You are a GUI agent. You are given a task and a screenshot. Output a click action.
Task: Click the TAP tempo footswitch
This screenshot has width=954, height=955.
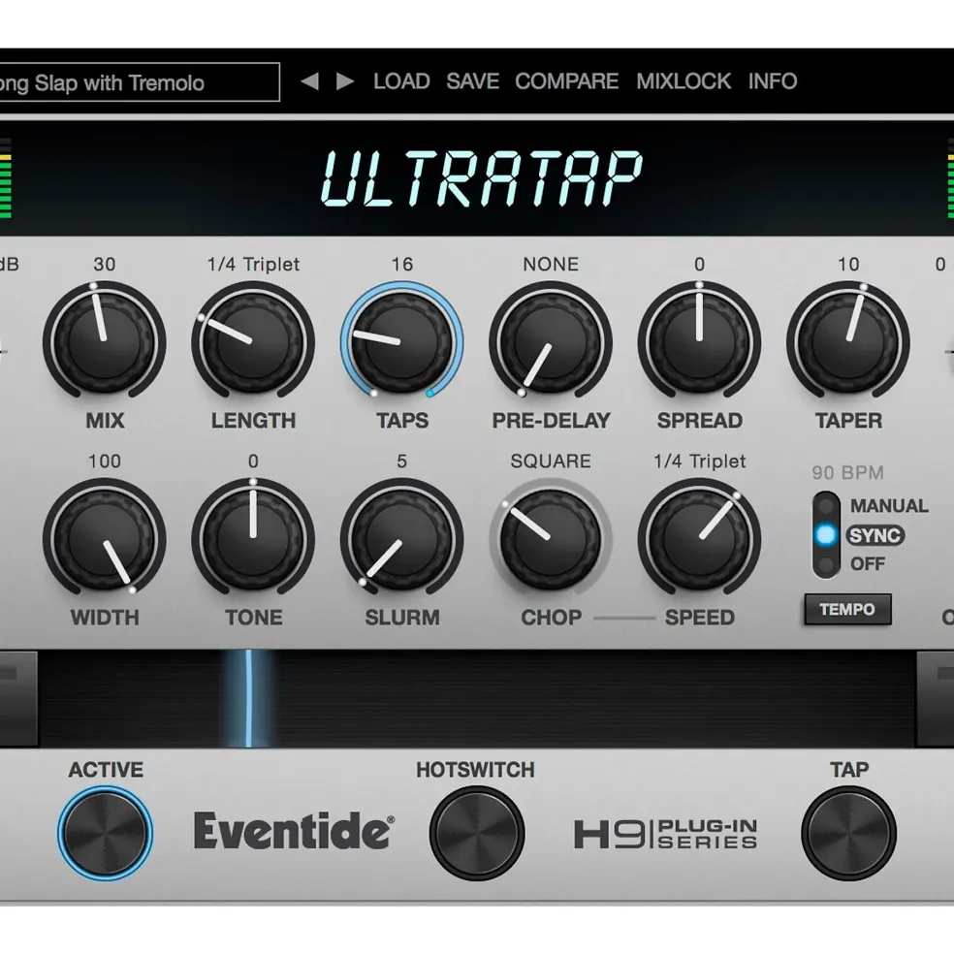pyautogui.click(x=848, y=833)
